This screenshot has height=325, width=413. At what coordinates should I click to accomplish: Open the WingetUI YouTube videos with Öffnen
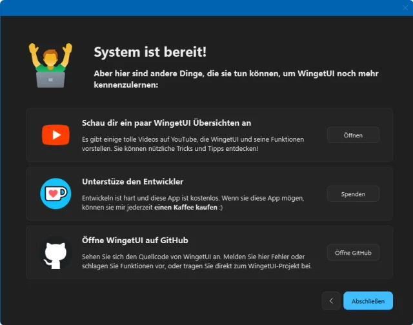353,135
